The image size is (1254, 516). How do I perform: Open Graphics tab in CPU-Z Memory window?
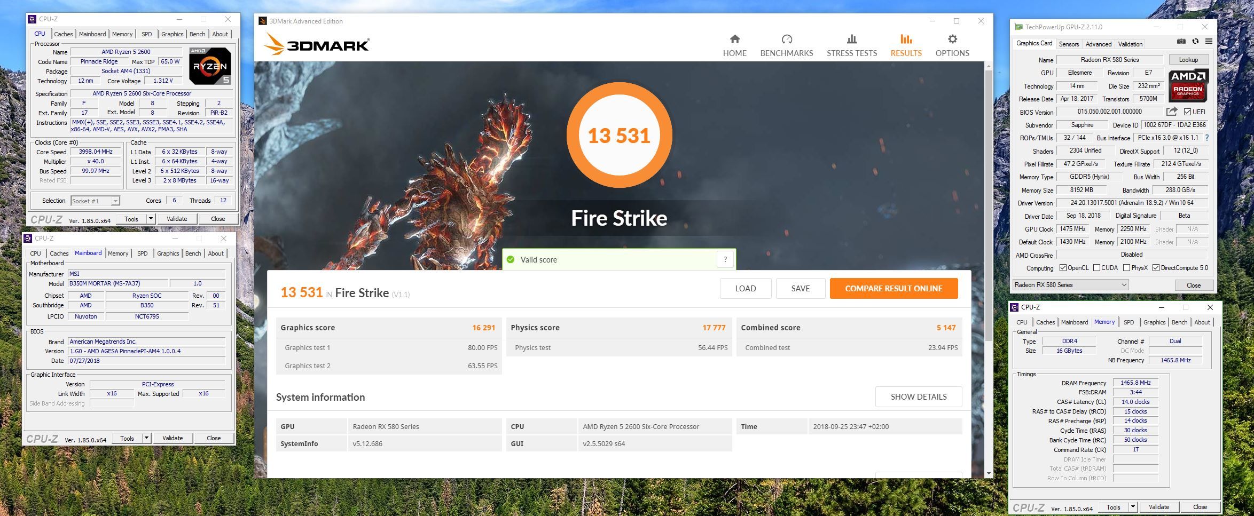click(1154, 322)
